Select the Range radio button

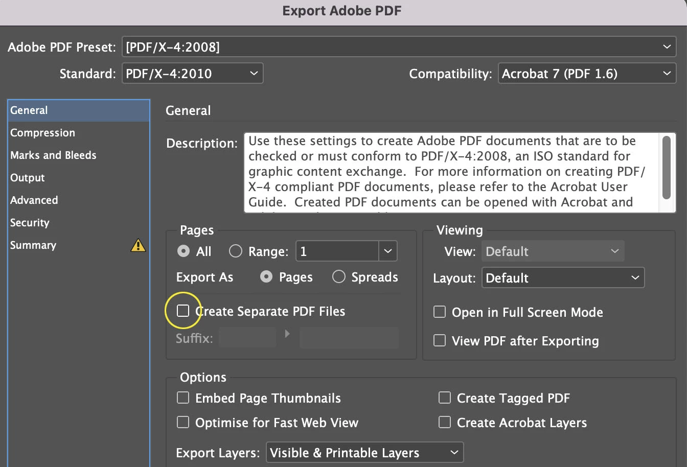[235, 251]
